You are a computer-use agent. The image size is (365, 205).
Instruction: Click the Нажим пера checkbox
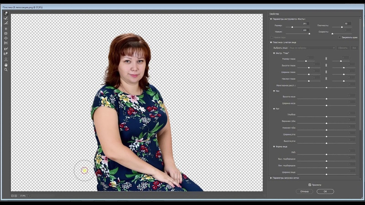tap(271, 37)
